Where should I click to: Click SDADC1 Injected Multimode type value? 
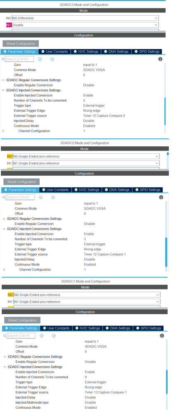pyautogui.click(x=90, y=403)
